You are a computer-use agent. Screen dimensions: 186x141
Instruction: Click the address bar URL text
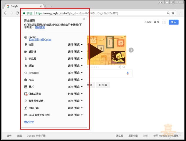tap(77, 13)
